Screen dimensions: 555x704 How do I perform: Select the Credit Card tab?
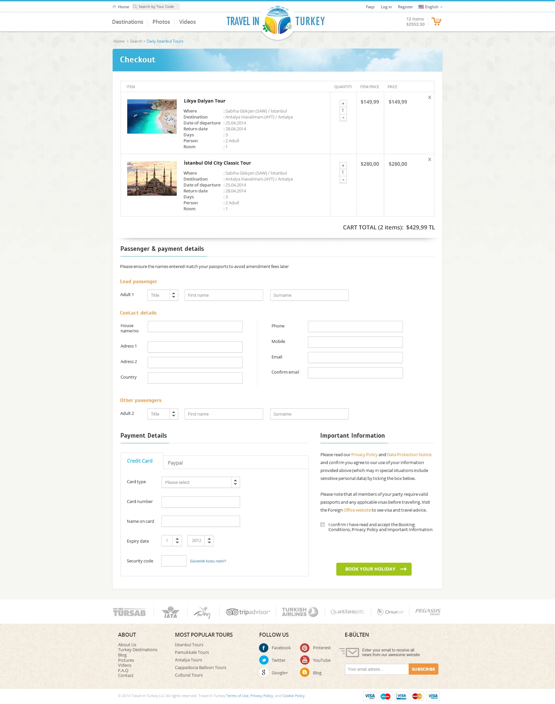click(142, 461)
